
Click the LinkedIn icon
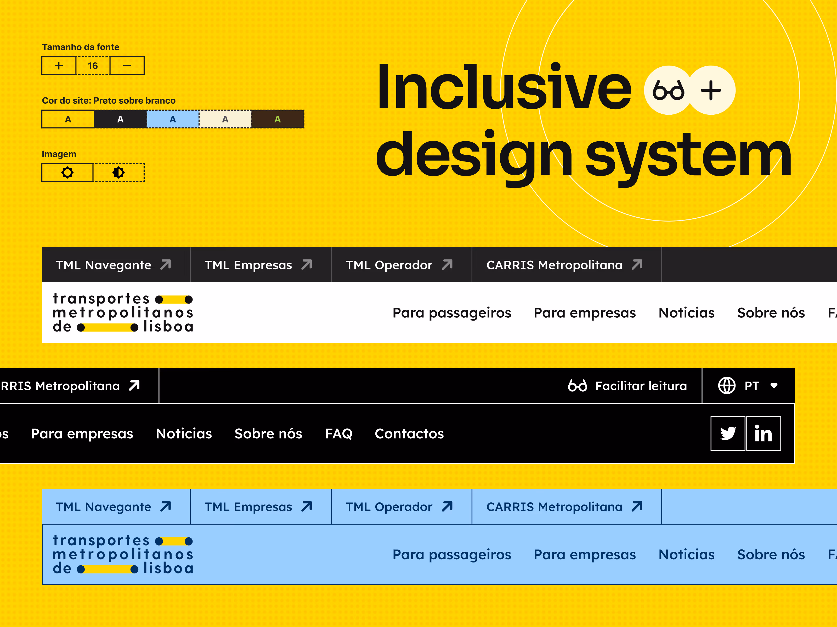tap(763, 433)
